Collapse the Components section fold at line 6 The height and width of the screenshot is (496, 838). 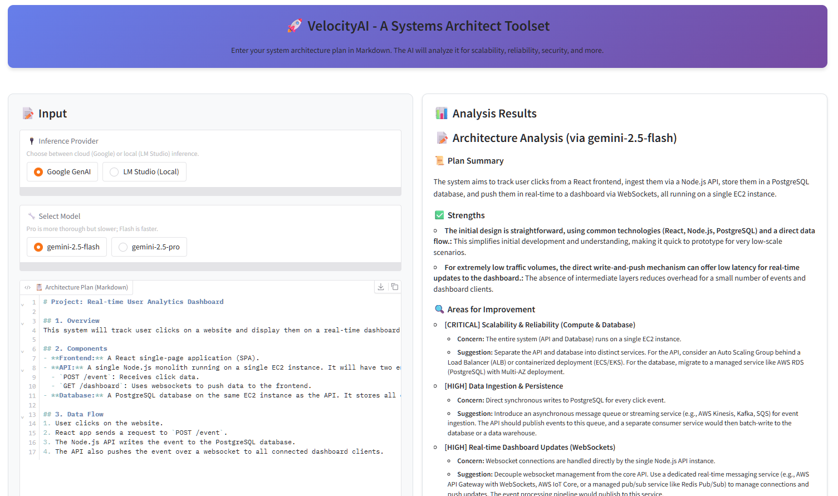[x=22, y=352]
